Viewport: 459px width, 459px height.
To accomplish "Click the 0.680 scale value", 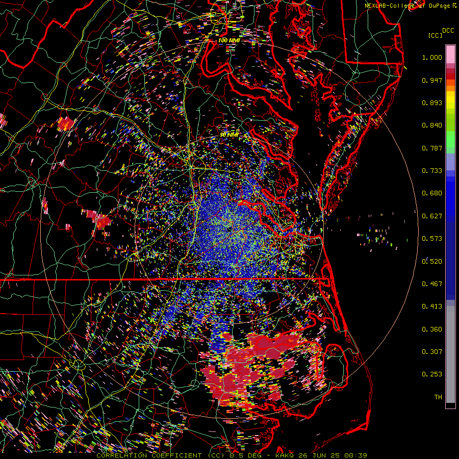I will (432, 193).
